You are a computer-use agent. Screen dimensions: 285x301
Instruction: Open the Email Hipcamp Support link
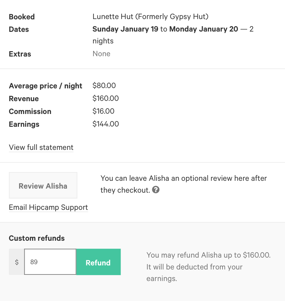pos(48,207)
